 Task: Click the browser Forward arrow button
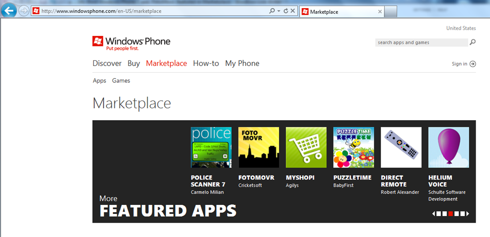click(x=24, y=11)
